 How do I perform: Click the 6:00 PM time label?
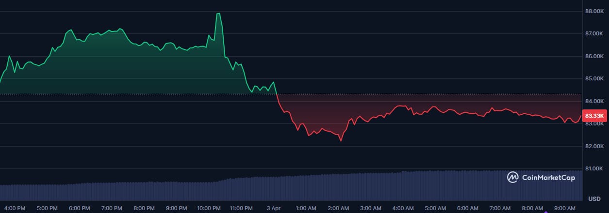click(x=80, y=208)
